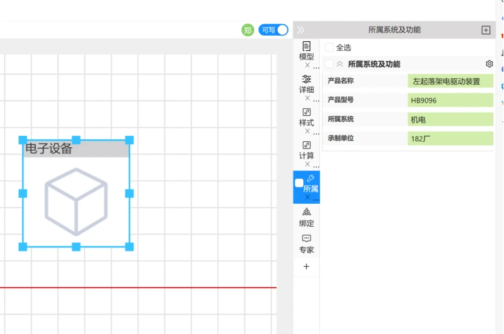Click the green 郑 user avatar
The height and width of the screenshot is (334, 504).
point(247,30)
